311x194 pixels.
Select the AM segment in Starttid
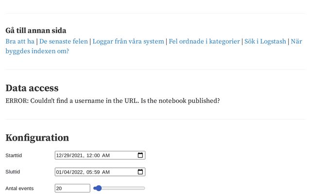[106, 155]
